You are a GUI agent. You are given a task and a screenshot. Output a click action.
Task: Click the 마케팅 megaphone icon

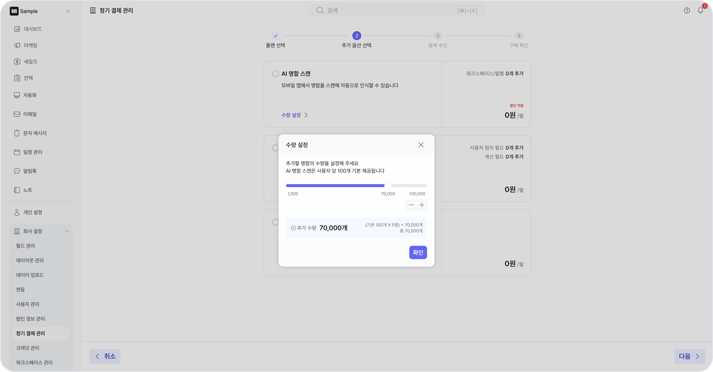click(x=17, y=45)
